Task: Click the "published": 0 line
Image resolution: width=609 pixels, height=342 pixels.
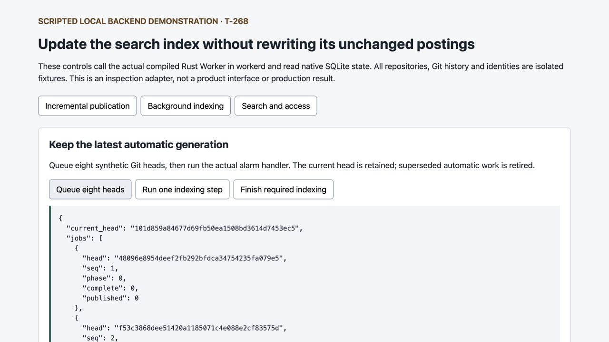Action: 110,298
